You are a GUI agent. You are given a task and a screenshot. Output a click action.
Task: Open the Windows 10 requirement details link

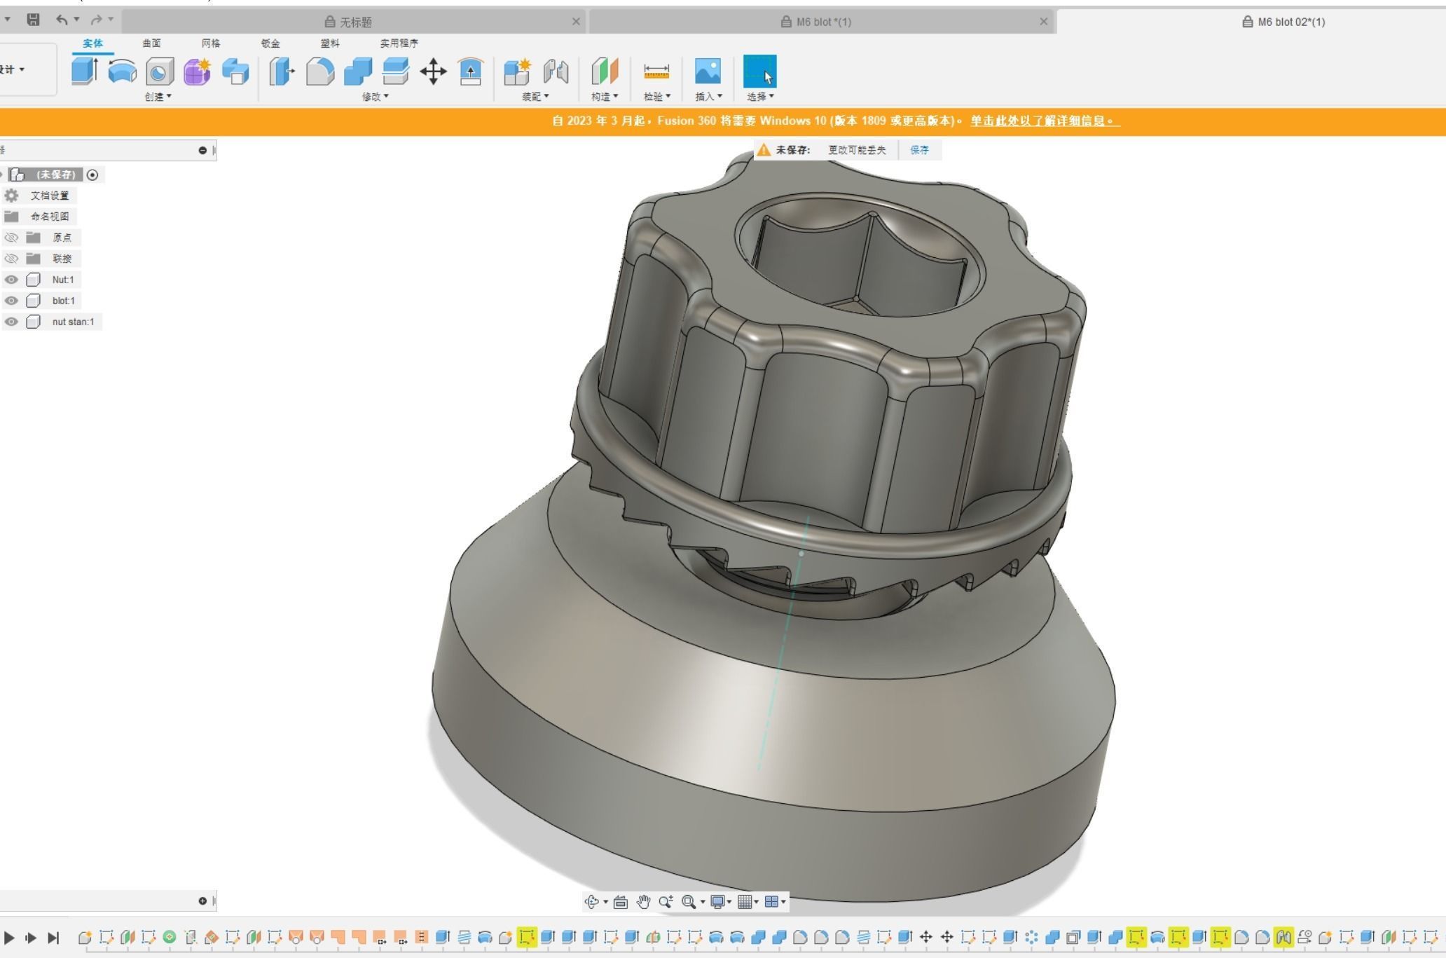[x=1045, y=121]
